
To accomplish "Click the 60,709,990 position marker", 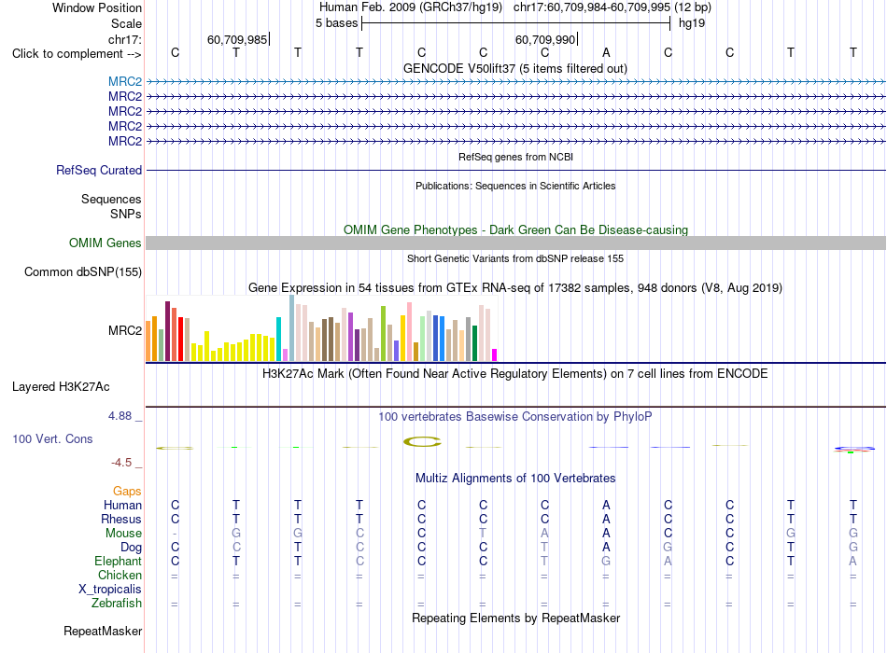I will point(546,39).
